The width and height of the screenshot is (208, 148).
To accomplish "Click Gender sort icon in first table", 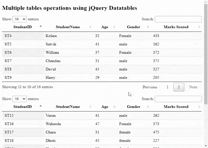I will [x=148, y=27].
